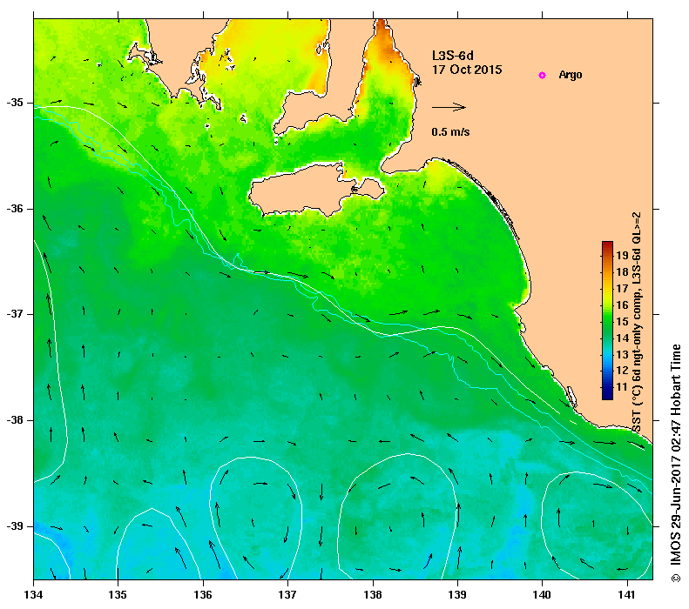Click the 0.5 m/s reference arrow
This screenshot has height=609, width=689.
click(449, 107)
